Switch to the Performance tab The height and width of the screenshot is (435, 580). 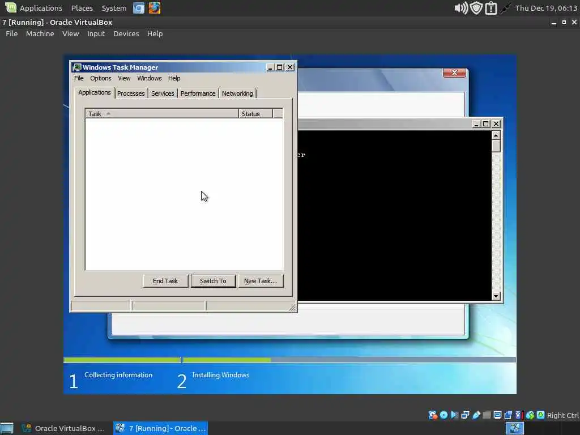point(198,93)
